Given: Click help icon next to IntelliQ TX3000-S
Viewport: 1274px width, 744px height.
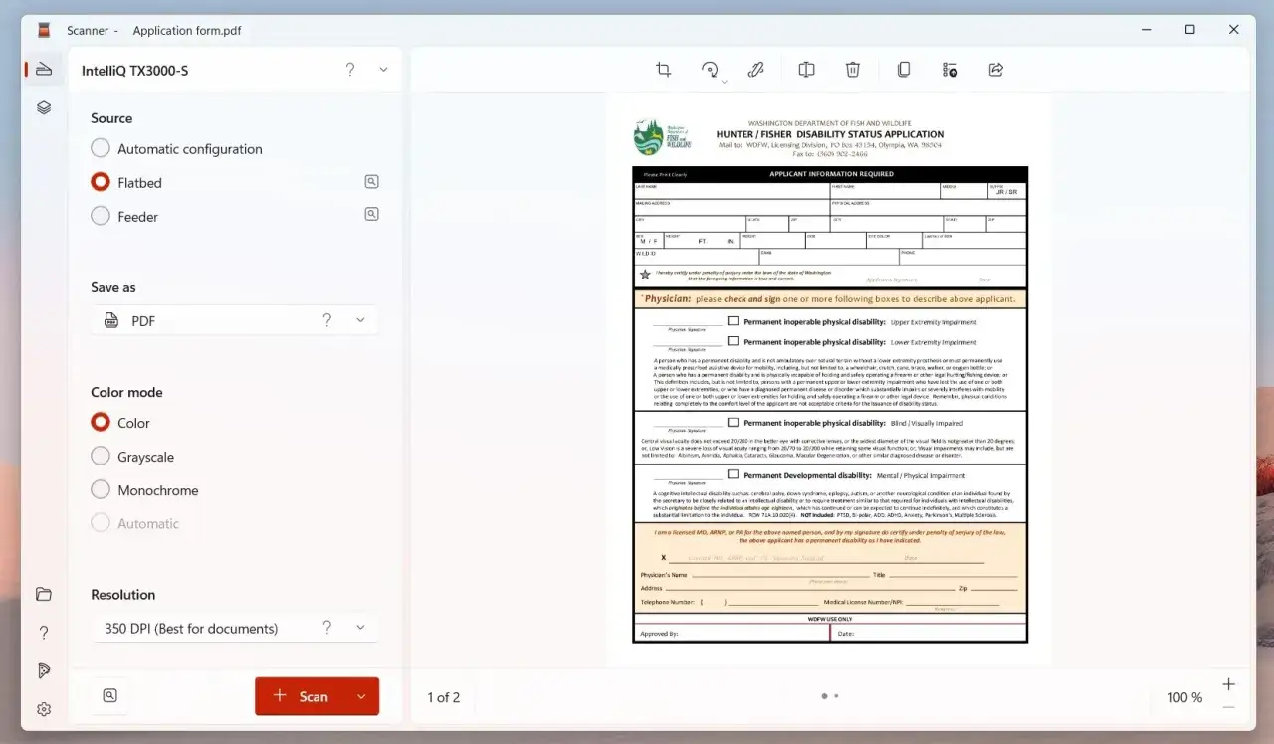Looking at the screenshot, I should [349, 70].
